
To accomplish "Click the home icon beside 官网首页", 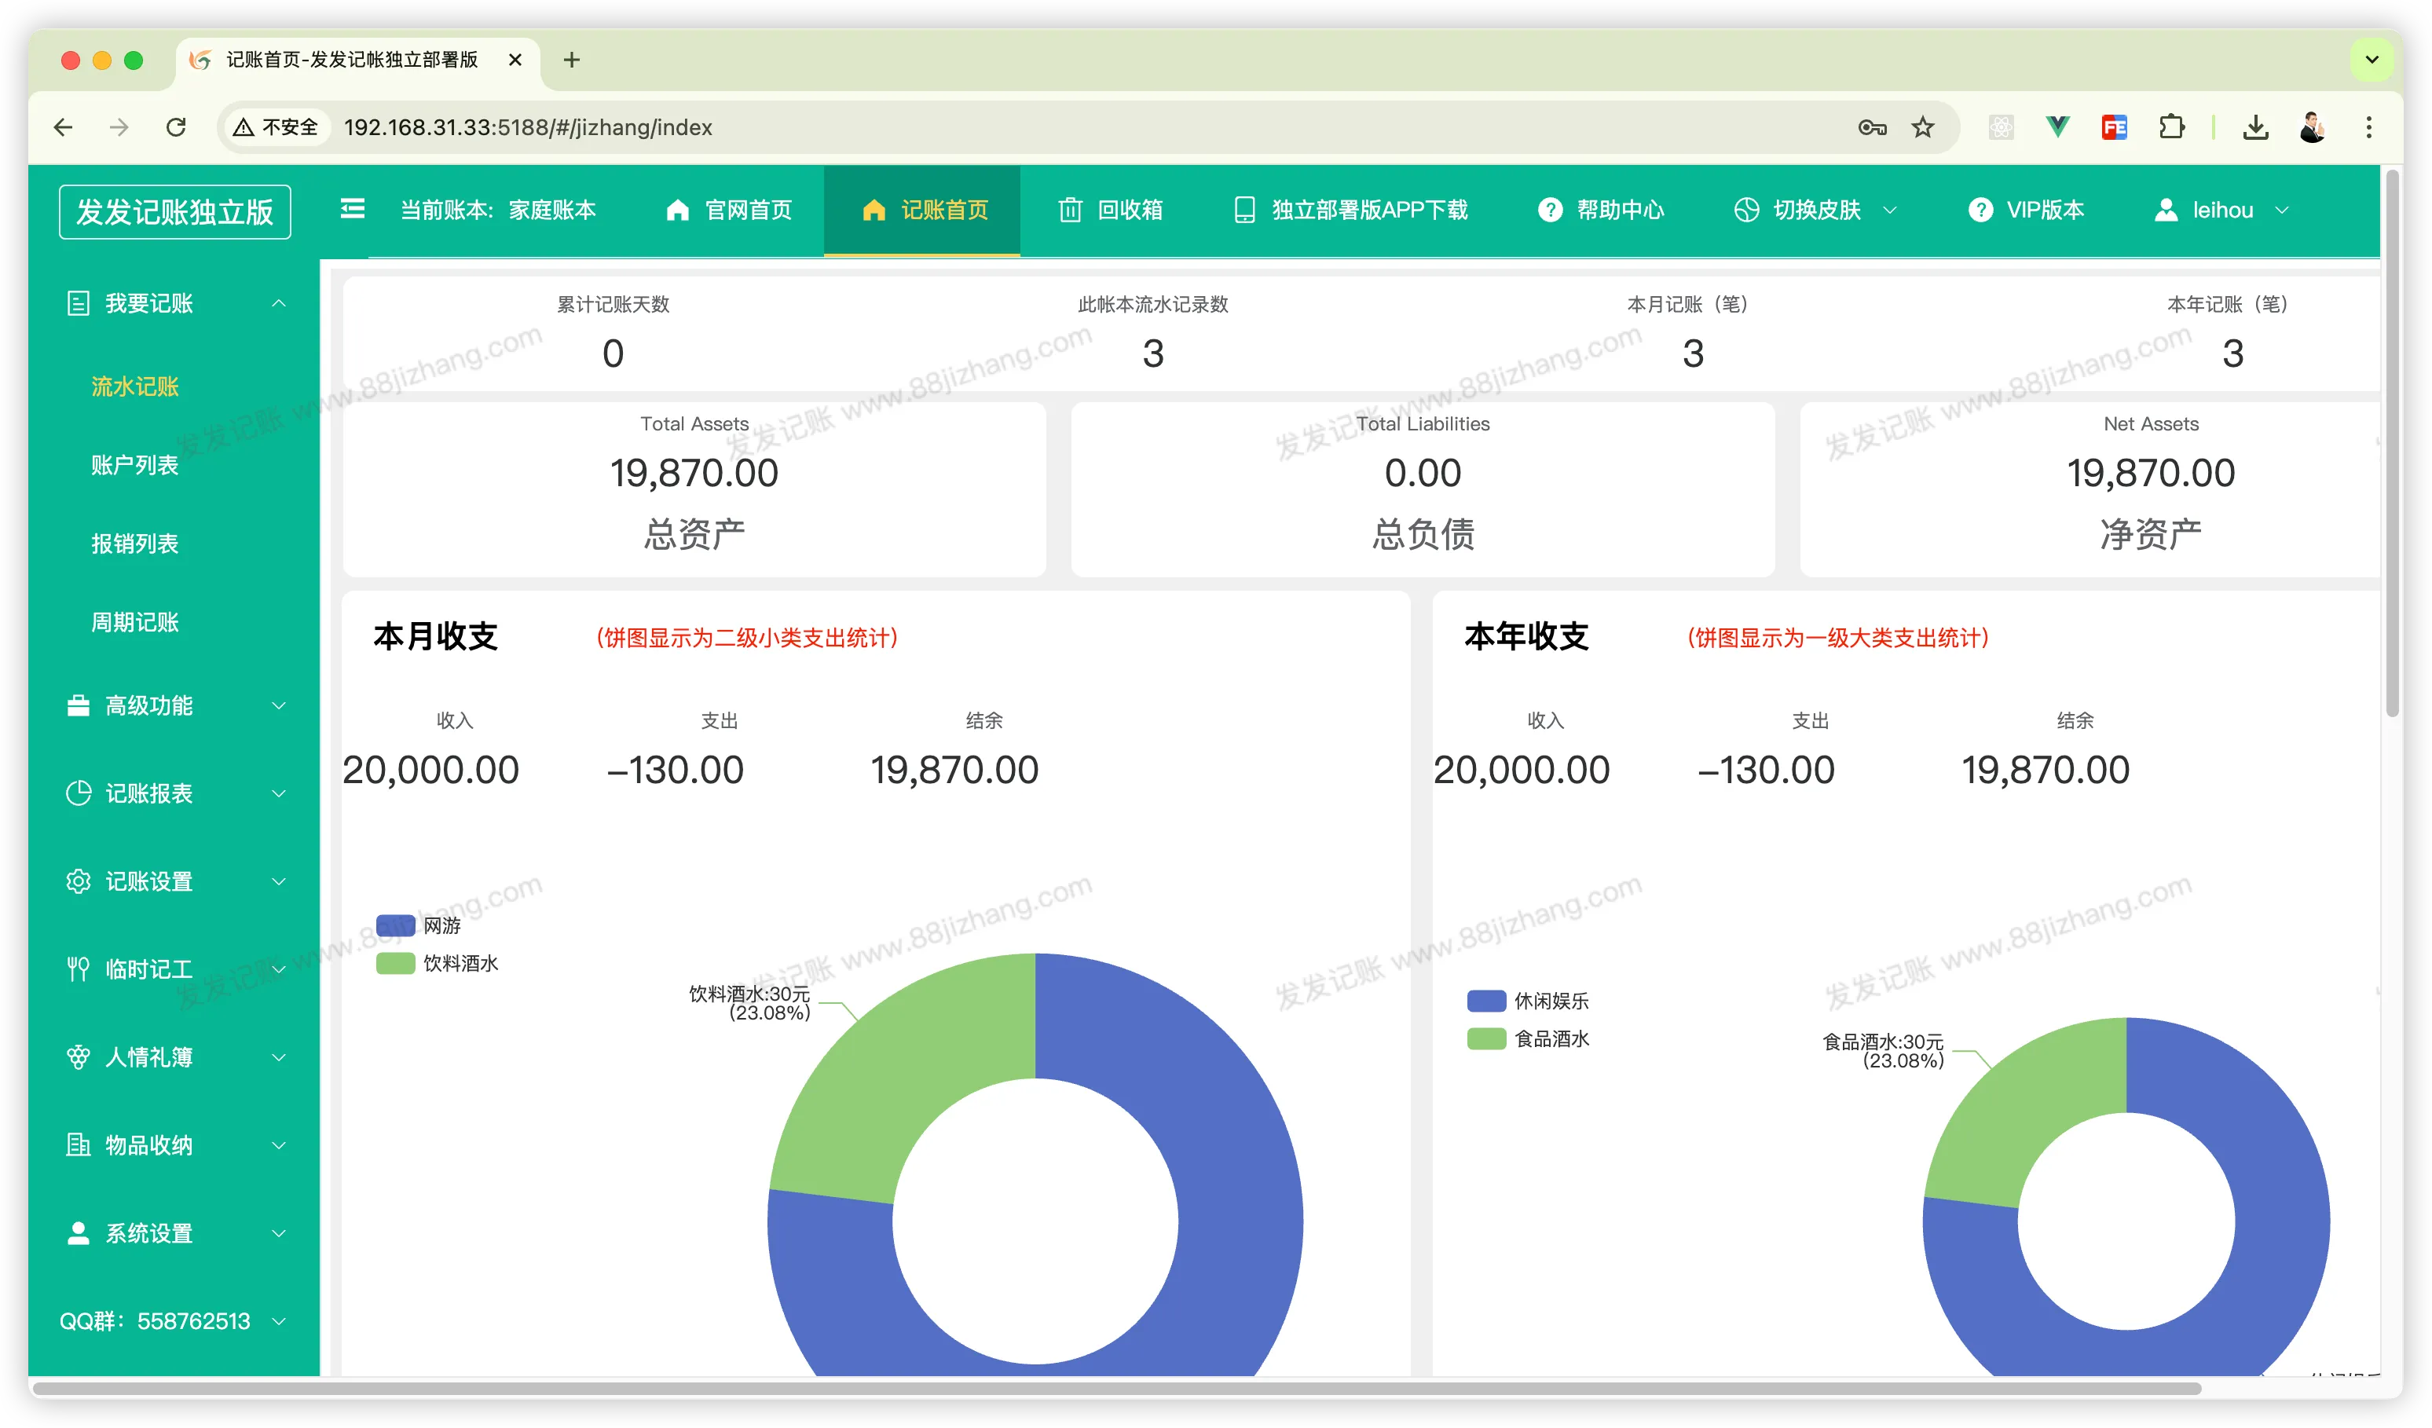I will (x=677, y=211).
